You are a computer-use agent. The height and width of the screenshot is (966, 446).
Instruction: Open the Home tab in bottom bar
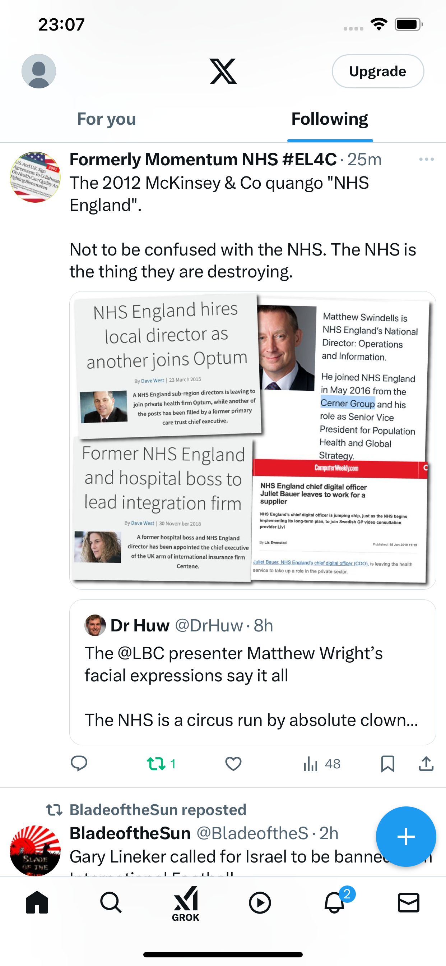click(37, 902)
